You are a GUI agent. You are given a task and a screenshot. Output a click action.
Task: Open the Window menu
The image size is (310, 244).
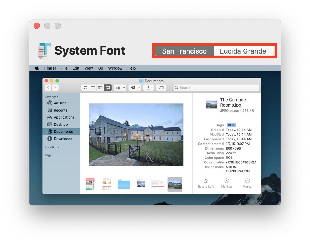click(115, 68)
